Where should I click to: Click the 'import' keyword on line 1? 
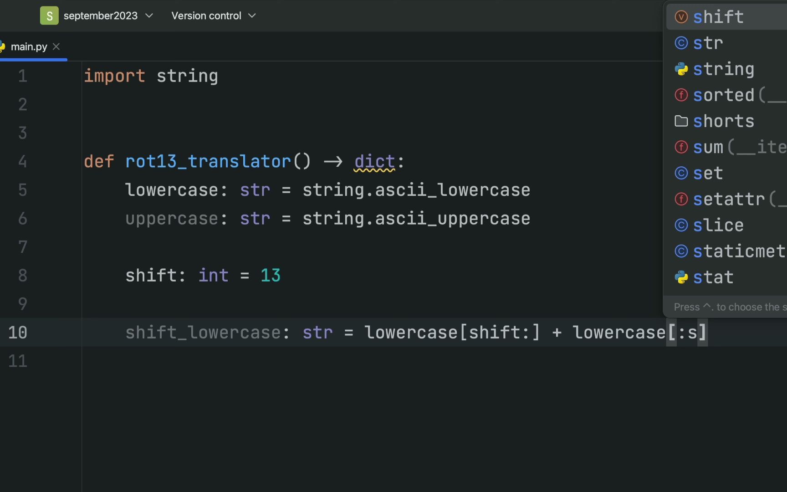pyautogui.click(x=114, y=76)
